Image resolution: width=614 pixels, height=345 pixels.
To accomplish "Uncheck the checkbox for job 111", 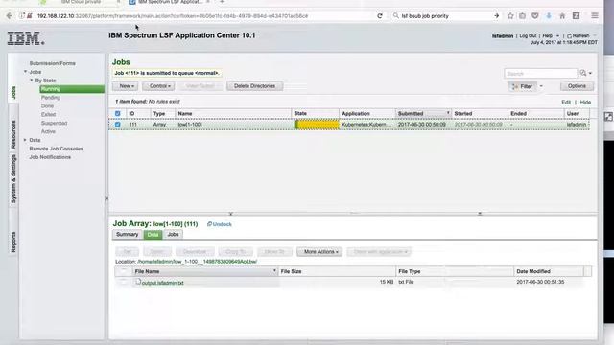I will coord(117,125).
